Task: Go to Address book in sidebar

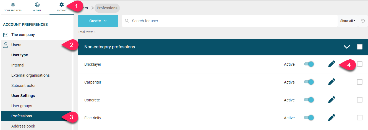Action: (x=23, y=126)
